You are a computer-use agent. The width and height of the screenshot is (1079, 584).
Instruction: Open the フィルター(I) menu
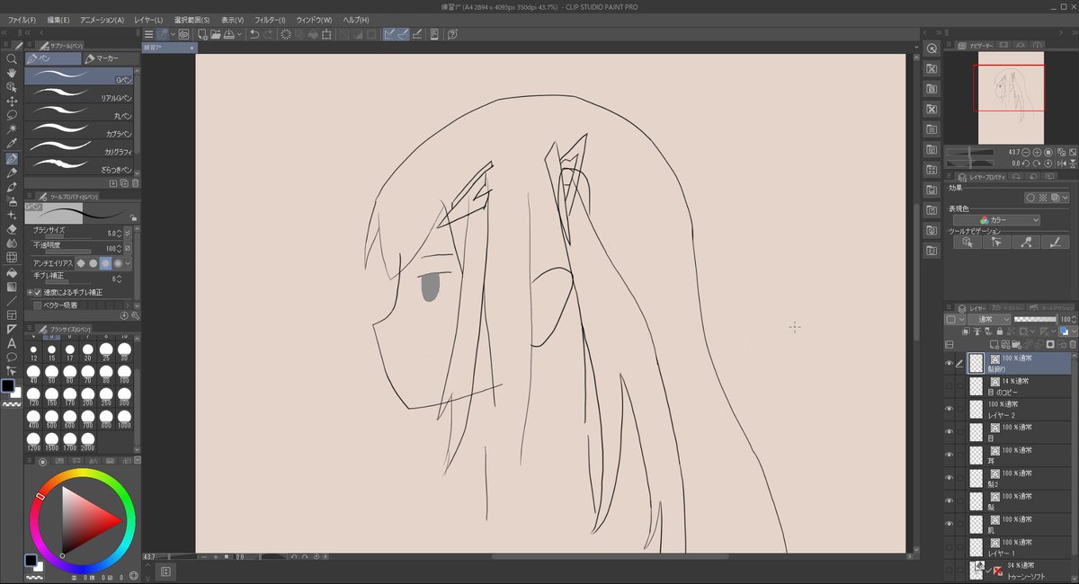pos(270,20)
